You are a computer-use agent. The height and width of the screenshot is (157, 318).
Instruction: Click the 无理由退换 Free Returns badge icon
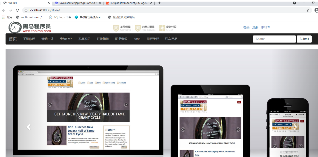(x=138, y=28)
